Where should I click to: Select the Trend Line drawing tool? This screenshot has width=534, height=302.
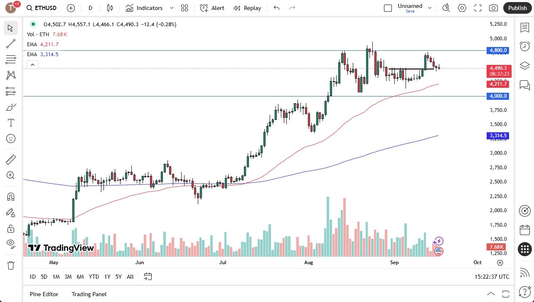point(10,44)
